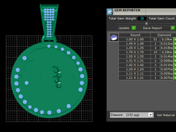Click green arrow on the 1.35 X 1.35 row
The width and height of the screenshot is (176, 132).
click(175, 48)
